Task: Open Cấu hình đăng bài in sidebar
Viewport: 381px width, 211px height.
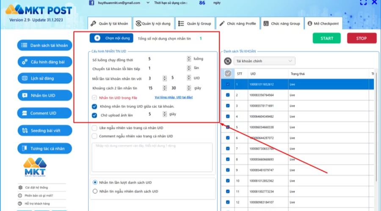Action: (45, 62)
